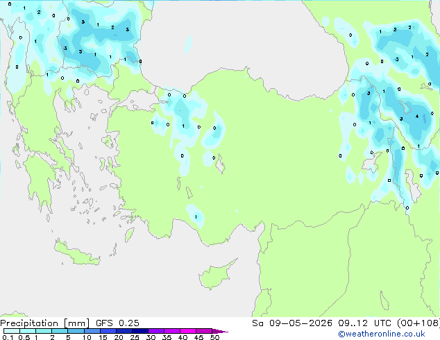Select the 5–10 mm legend color swatch
This screenshot has width=440, height=340.
pos(76,331)
